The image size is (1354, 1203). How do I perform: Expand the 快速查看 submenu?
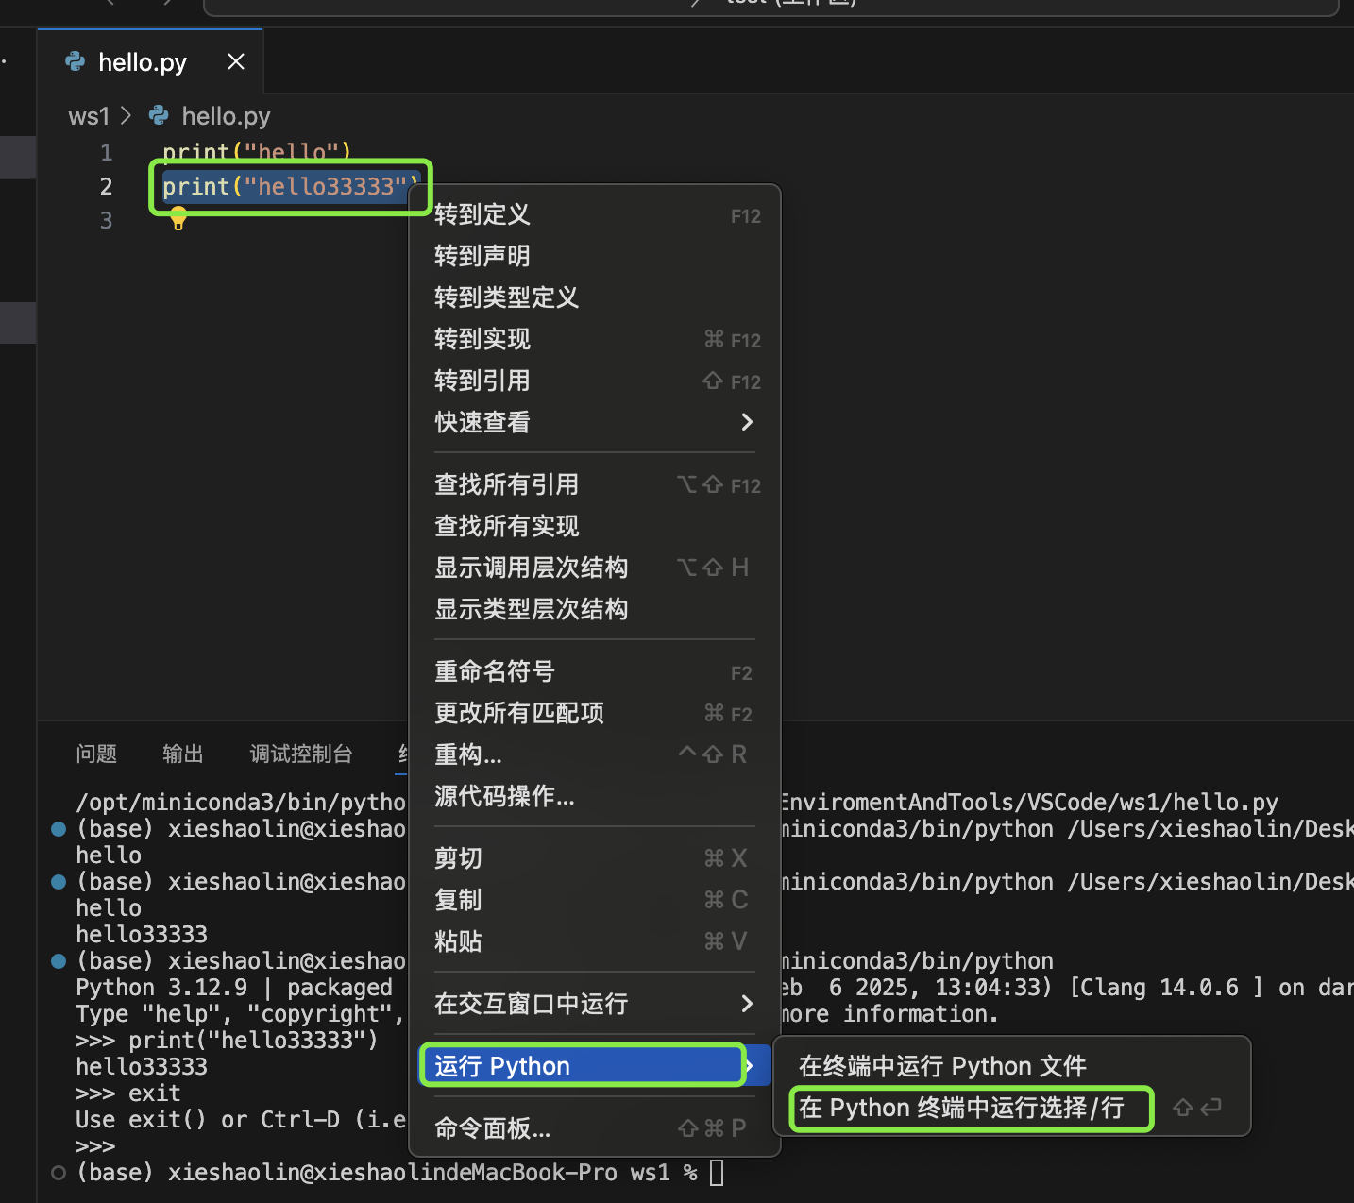[x=597, y=422]
